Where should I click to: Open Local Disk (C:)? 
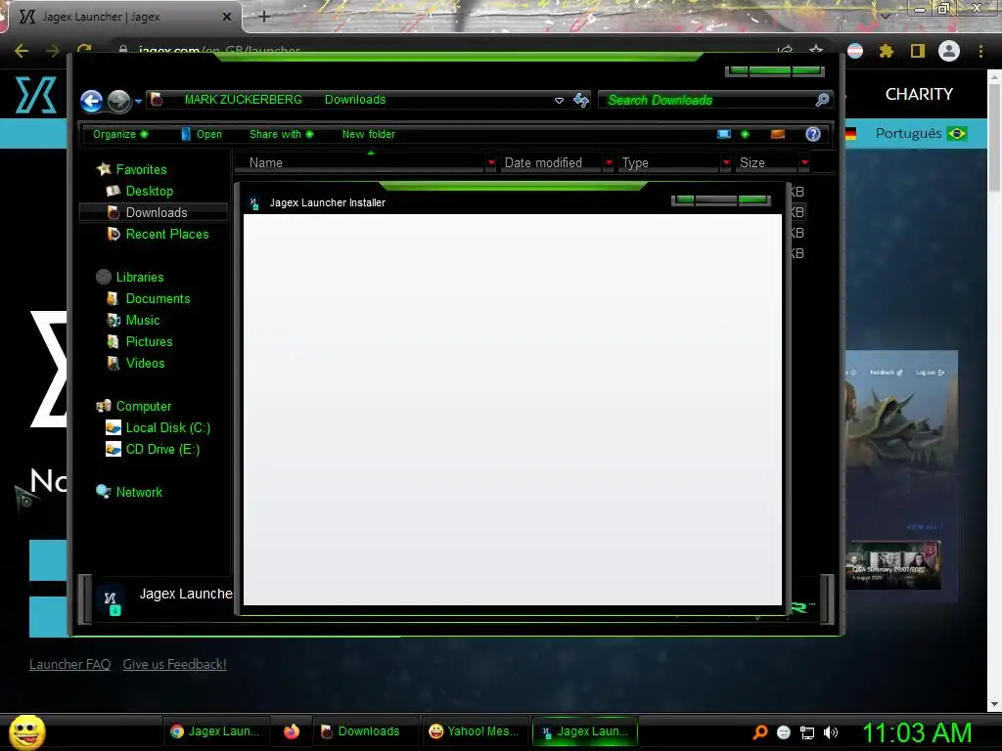click(x=167, y=428)
